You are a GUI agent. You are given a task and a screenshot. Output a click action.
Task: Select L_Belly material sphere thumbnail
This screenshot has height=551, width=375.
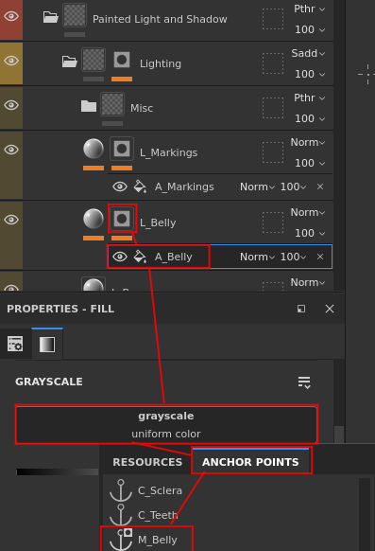tap(94, 219)
